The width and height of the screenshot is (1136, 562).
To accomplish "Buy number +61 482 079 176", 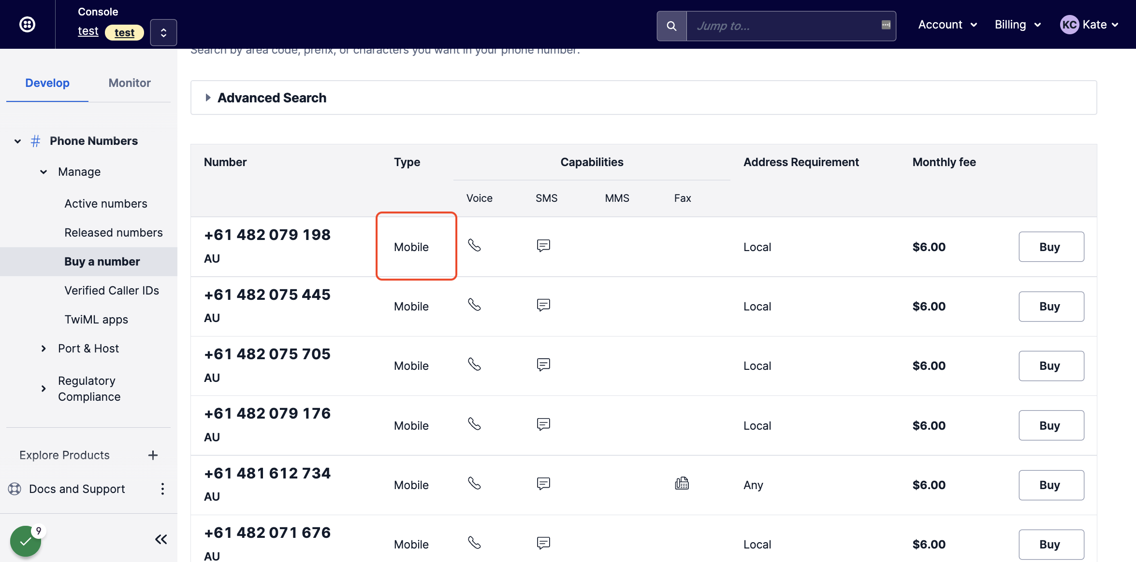I will [1051, 426].
